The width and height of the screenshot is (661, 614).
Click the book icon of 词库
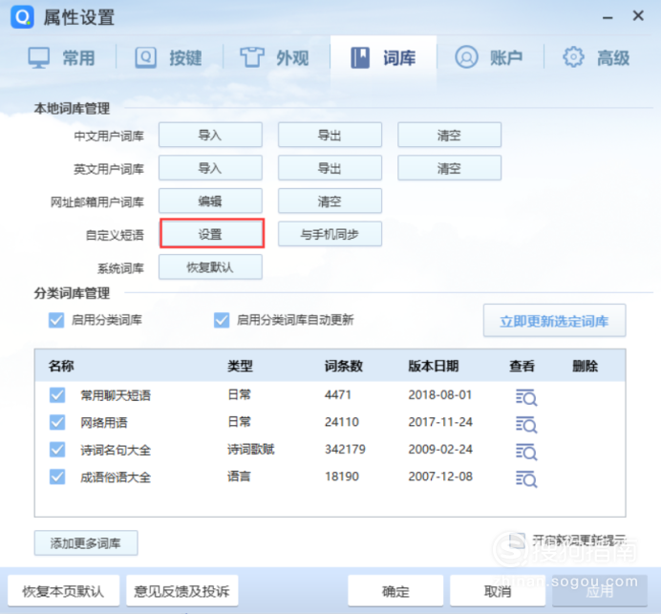coord(360,57)
